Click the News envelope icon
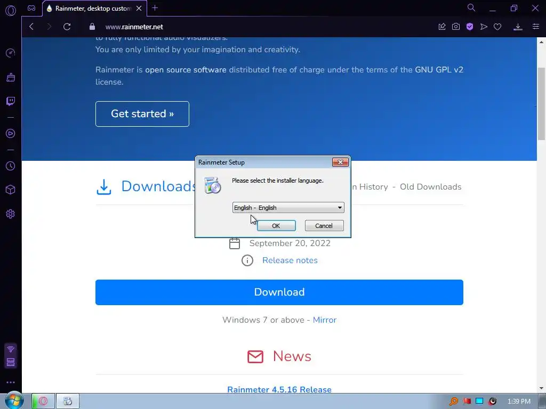Image resolution: width=546 pixels, height=409 pixels. click(x=255, y=357)
